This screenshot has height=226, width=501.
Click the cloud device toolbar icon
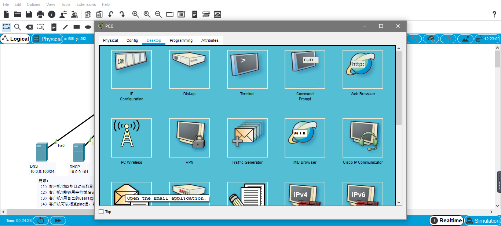pyautogui.click(x=217, y=14)
